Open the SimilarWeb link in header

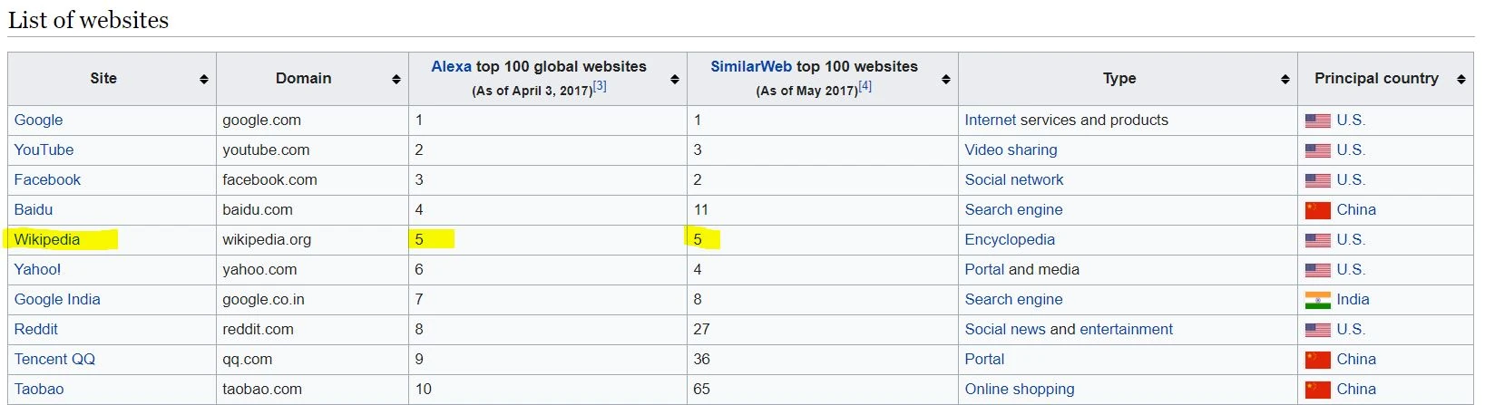click(x=751, y=66)
